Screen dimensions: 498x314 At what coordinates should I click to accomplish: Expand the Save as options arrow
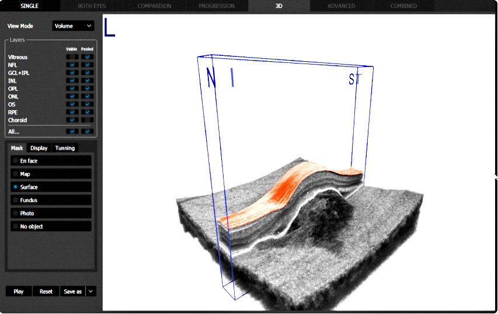tap(91, 291)
